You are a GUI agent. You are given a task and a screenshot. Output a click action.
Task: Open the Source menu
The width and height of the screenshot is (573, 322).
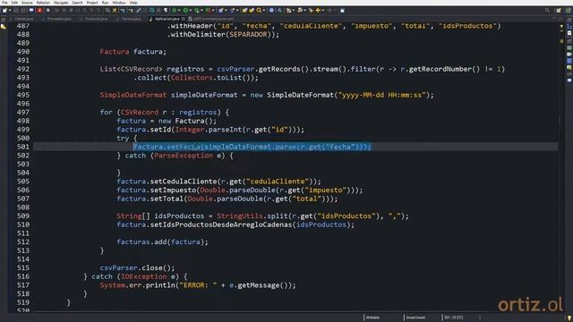tap(27, 3)
